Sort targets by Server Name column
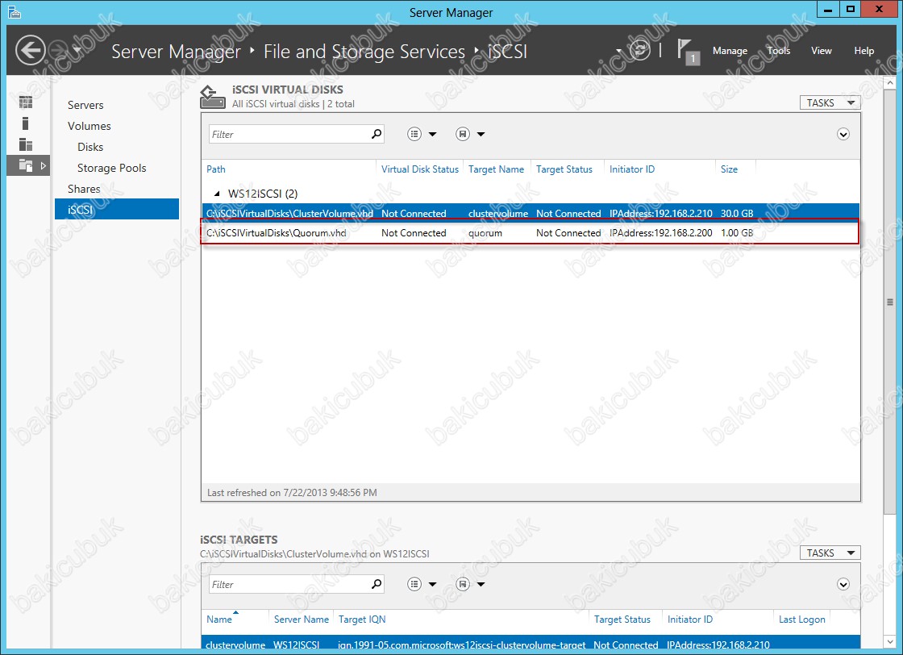Image resolution: width=903 pixels, height=655 pixels. 302,620
